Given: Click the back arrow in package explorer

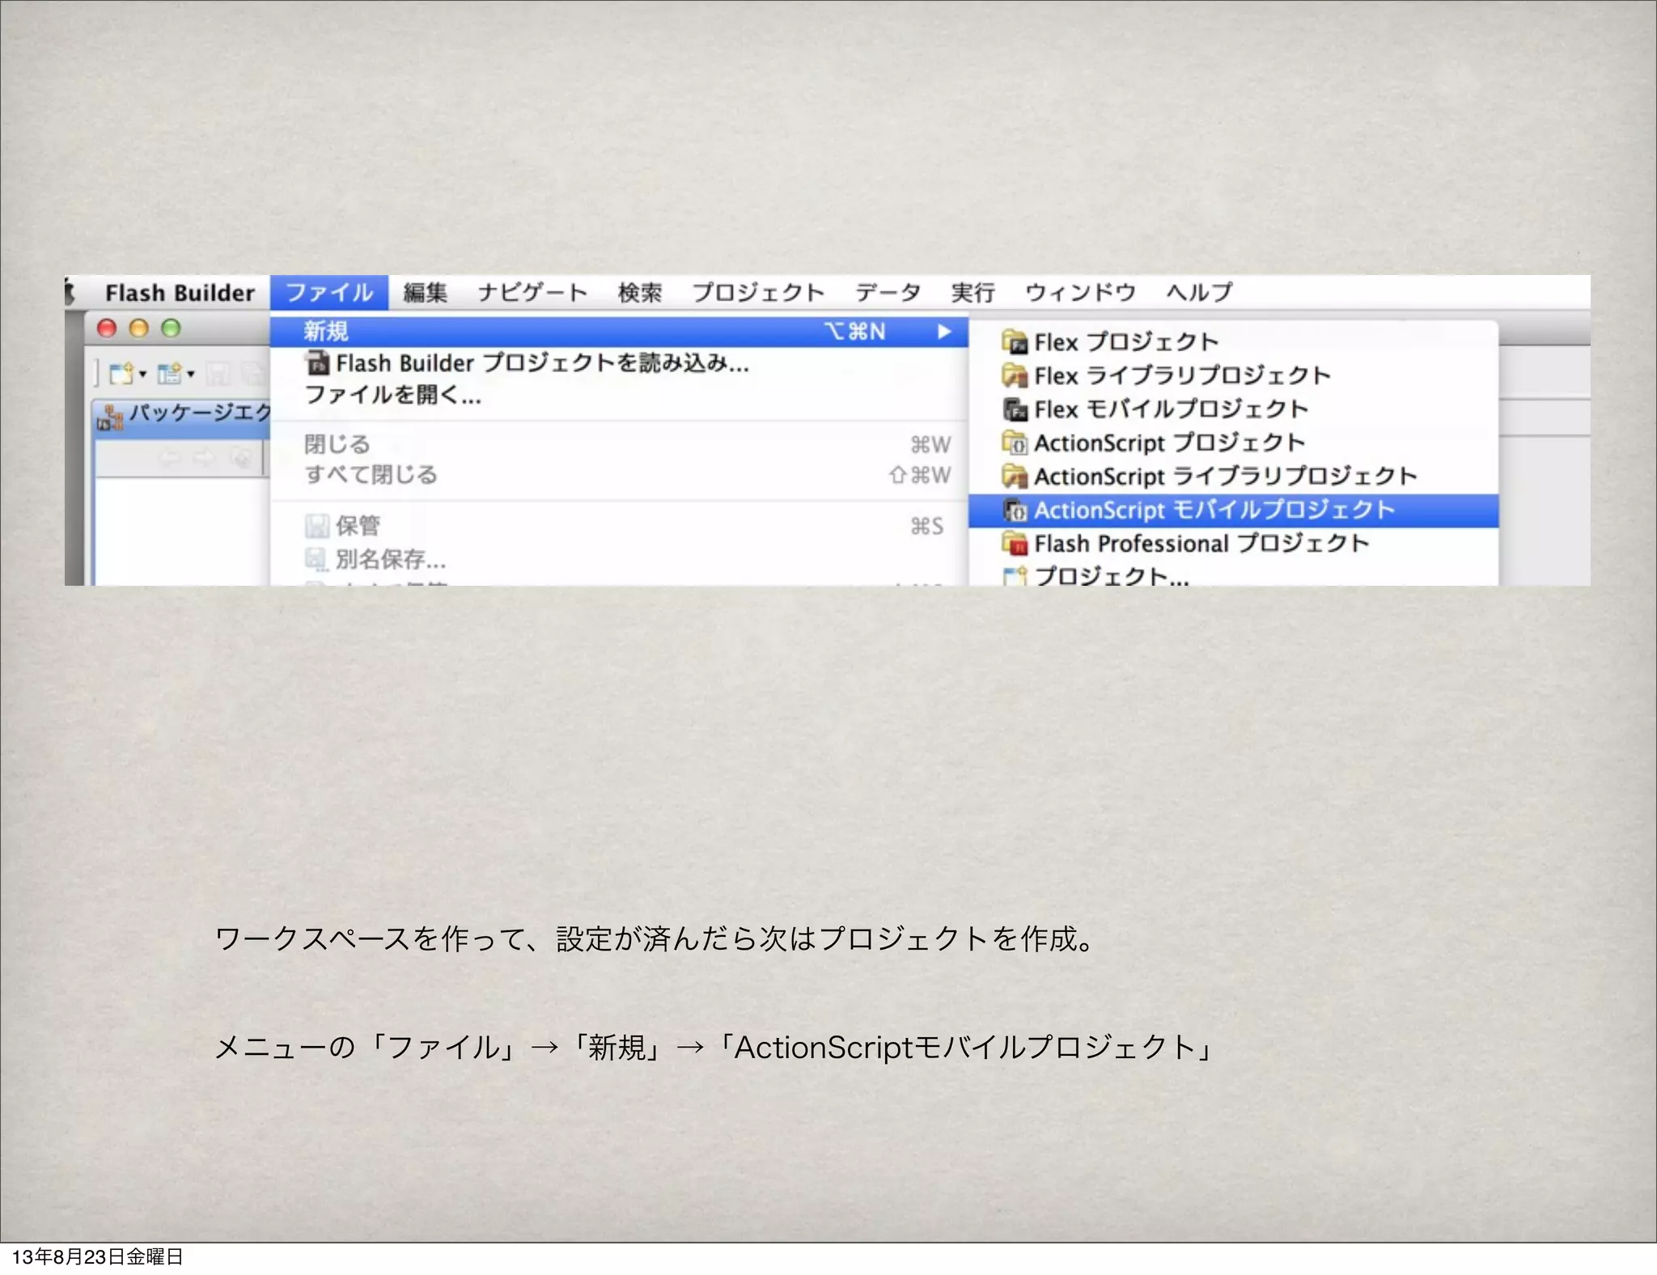Looking at the screenshot, I should pyautogui.click(x=169, y=459).
